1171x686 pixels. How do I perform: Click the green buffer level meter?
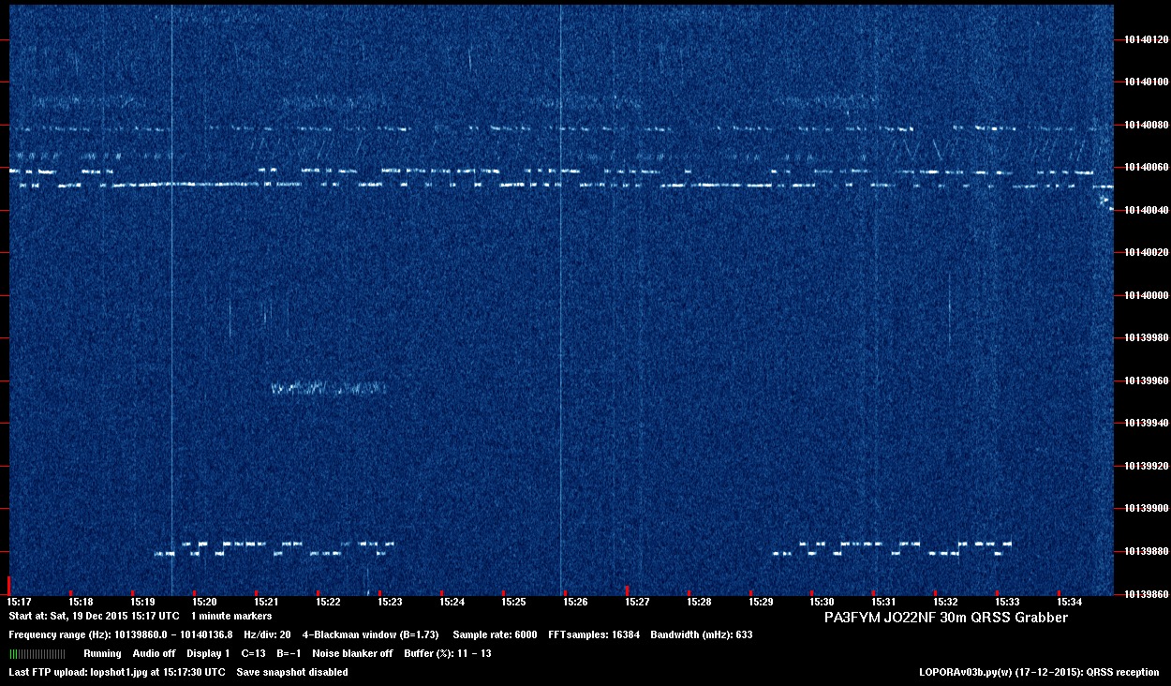(x=37, y=653)
